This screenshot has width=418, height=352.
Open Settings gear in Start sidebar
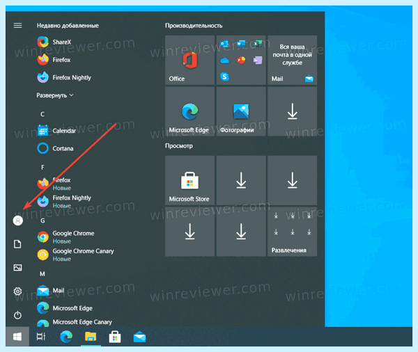pyautogui.click(x=17, y=291)
